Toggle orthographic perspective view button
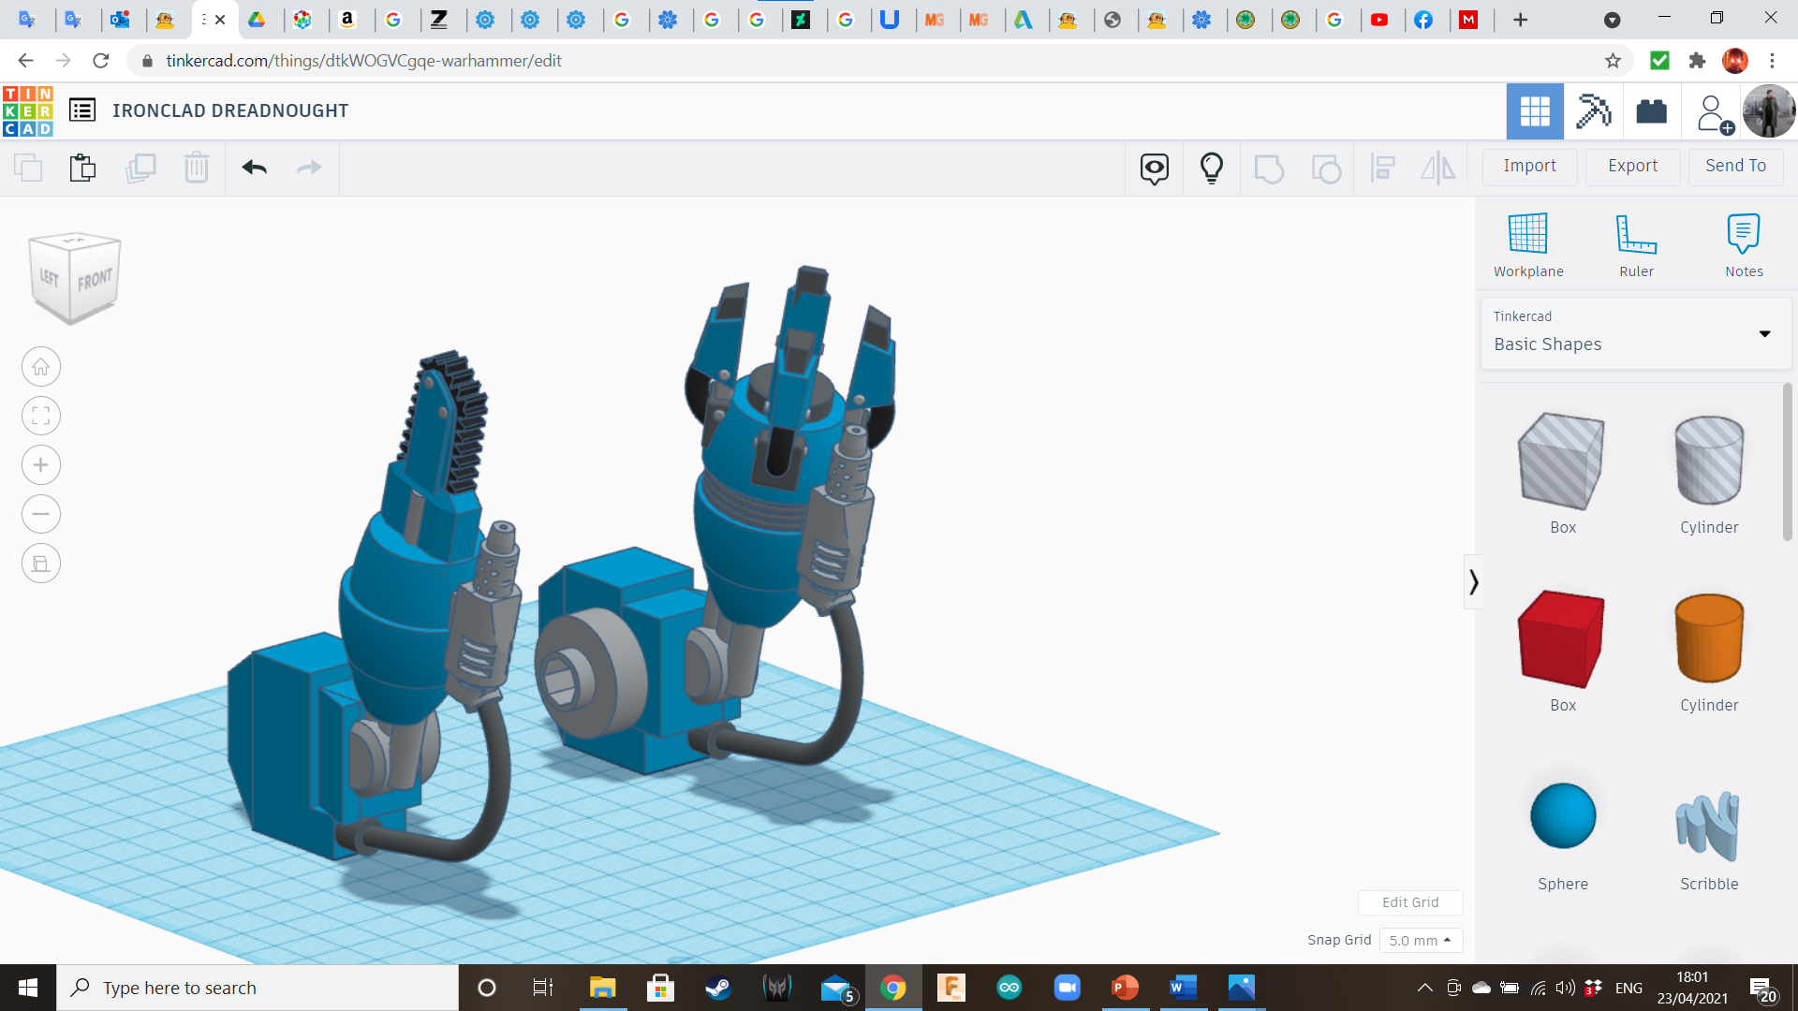This screenshot has height=1011, width=1798. (41, 564)
